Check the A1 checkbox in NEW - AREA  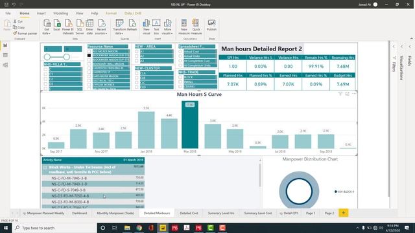point(137,52)
